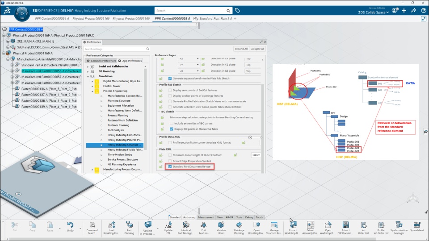This screenshot has width=429, height=241.
Task: Open the +Y direction dropdown
Action: (x=189, y=65)
